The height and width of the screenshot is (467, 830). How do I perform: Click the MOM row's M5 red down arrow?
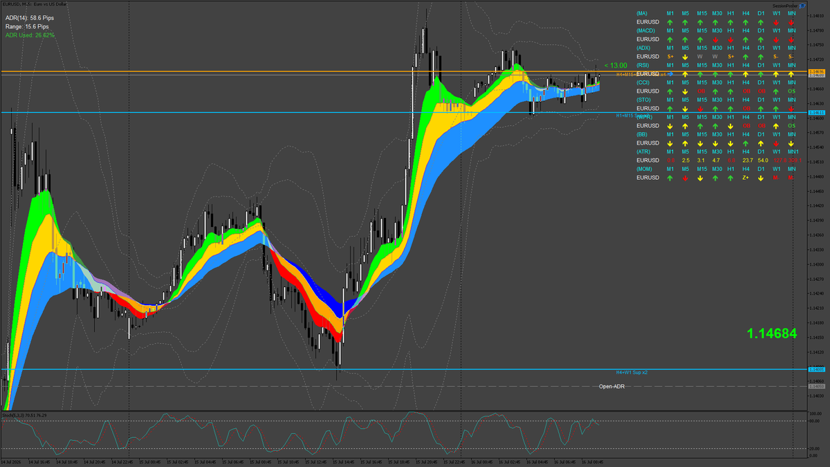[x=685, y=178]
